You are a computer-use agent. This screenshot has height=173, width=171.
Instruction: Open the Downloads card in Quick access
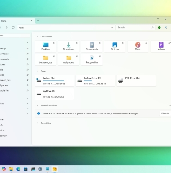tap(69, 46)
